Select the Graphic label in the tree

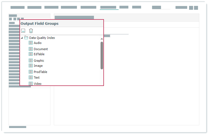click(39, 61)
